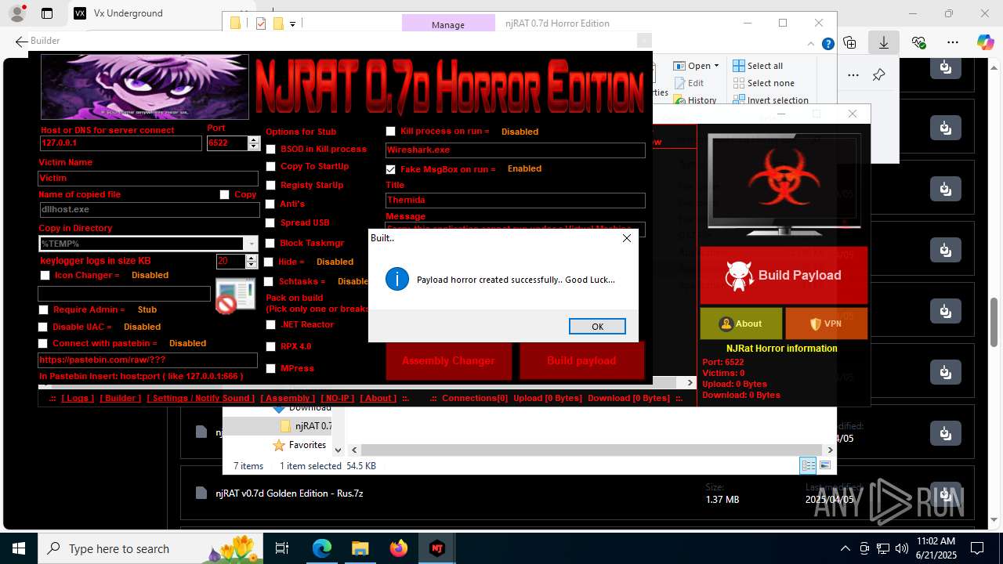The width and height of the screenshot is (1003, 564).
Task: Enable BSOD in Kill process option
Action: 270,149
